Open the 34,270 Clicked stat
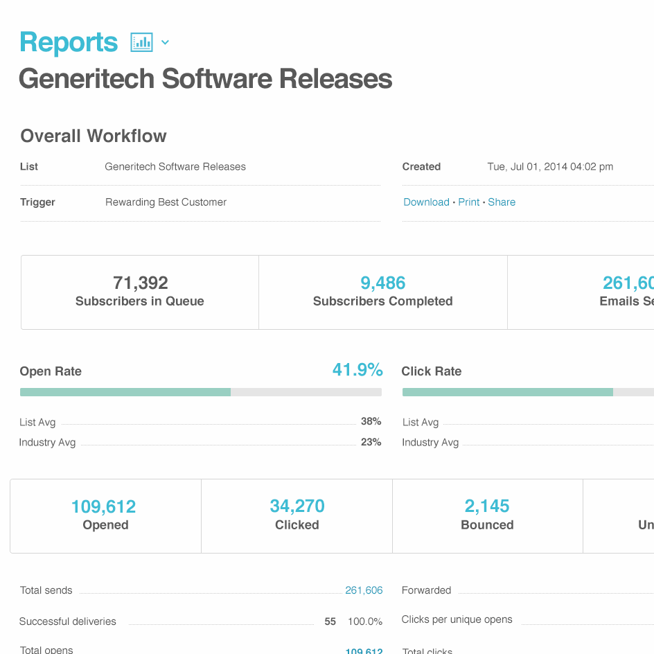Viewport: 654px width, 654px height. [x=297, y=516]
